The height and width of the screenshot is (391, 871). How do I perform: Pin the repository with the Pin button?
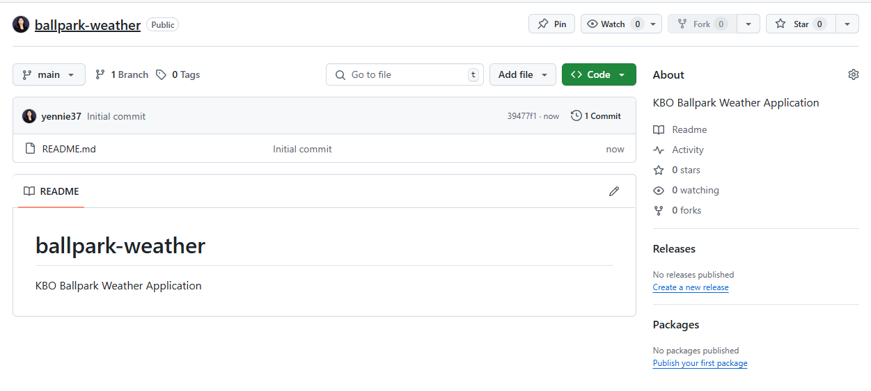[x=551, y=24]
